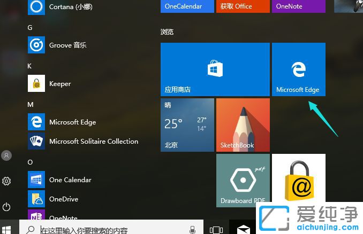The width and height of the screenshot is (363, 234).
Task: Open the purple OneNote tile
Action: [x=299, y=6]
